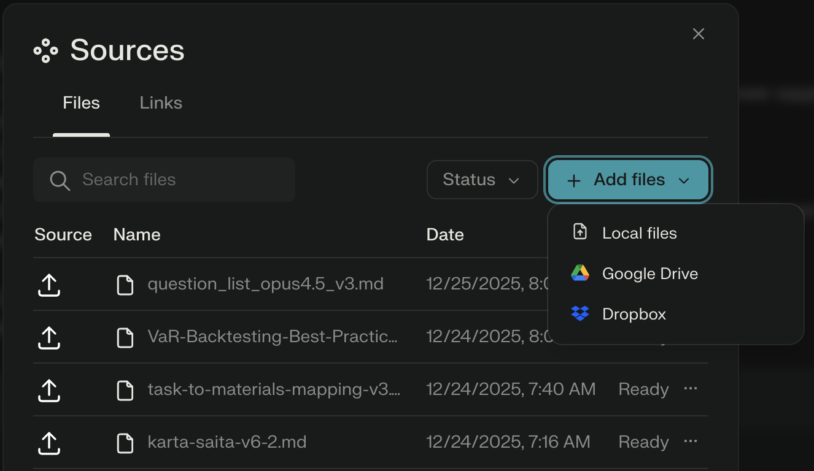Open the Status filter dropdown
Image resolution: width=814 pixels, height=471 pixels.
[482, 180]
